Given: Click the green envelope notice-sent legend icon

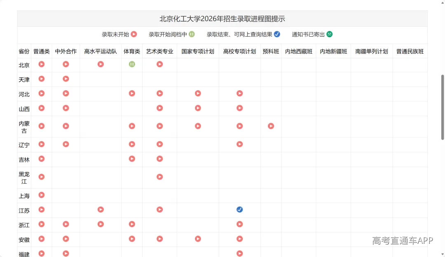Looking at the screenshot, I should tap(330, 34).
